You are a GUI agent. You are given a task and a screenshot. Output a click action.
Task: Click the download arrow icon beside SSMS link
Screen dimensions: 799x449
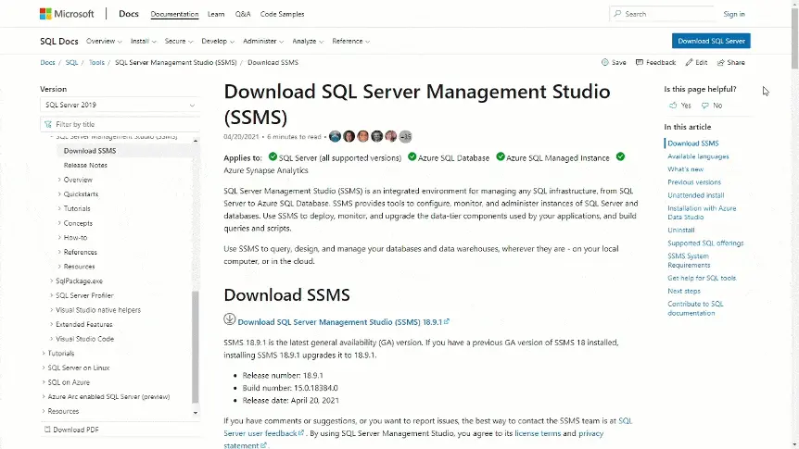[230, 319]
